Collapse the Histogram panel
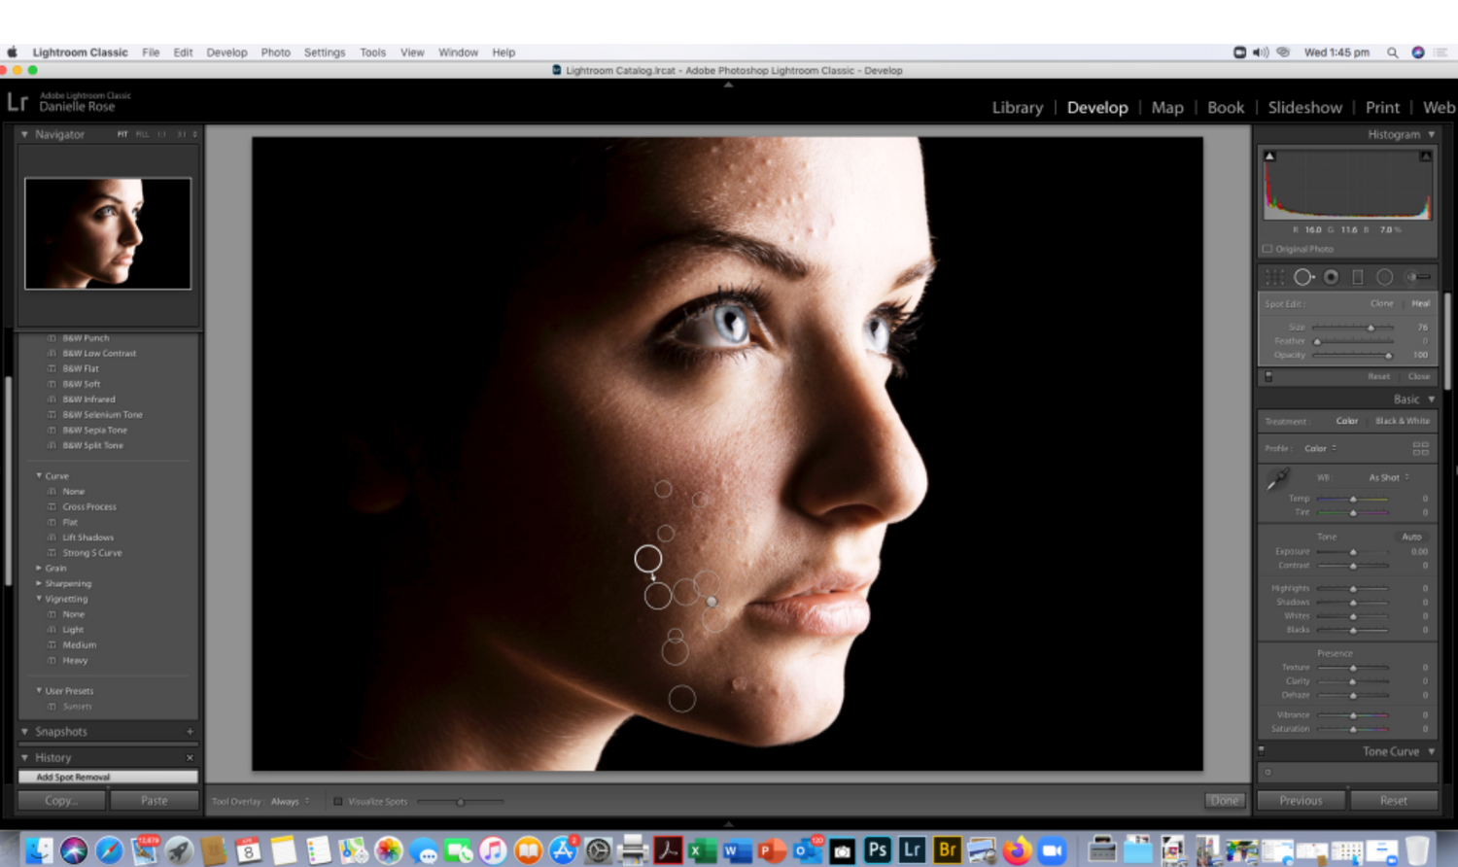The height and width of the screenshot is (867, 1458). 1431,134
